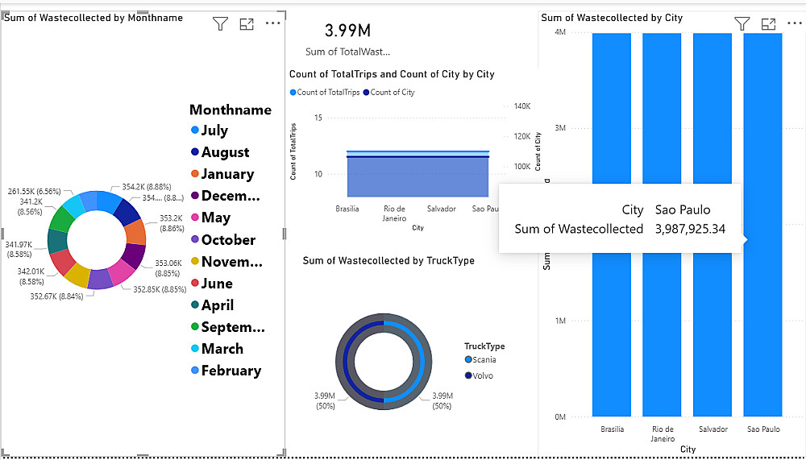Image resolution: width=806 pixels, height=460 pixels.
Task: Click tooltip value 3,987,925.34
Action: coord(690,229)
